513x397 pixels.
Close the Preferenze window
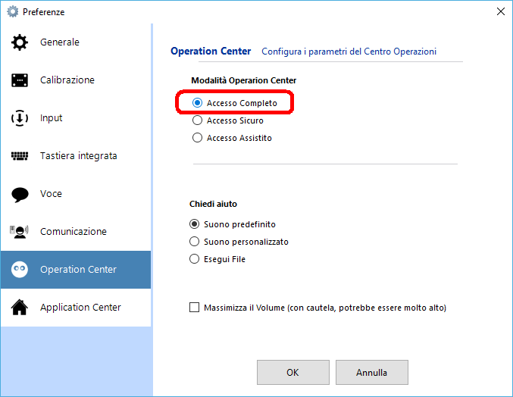pyautogui.click(x=501, y=12)
